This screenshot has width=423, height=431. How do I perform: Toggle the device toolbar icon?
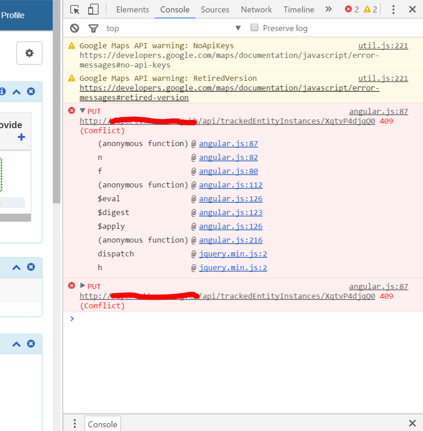coord(93,10)
